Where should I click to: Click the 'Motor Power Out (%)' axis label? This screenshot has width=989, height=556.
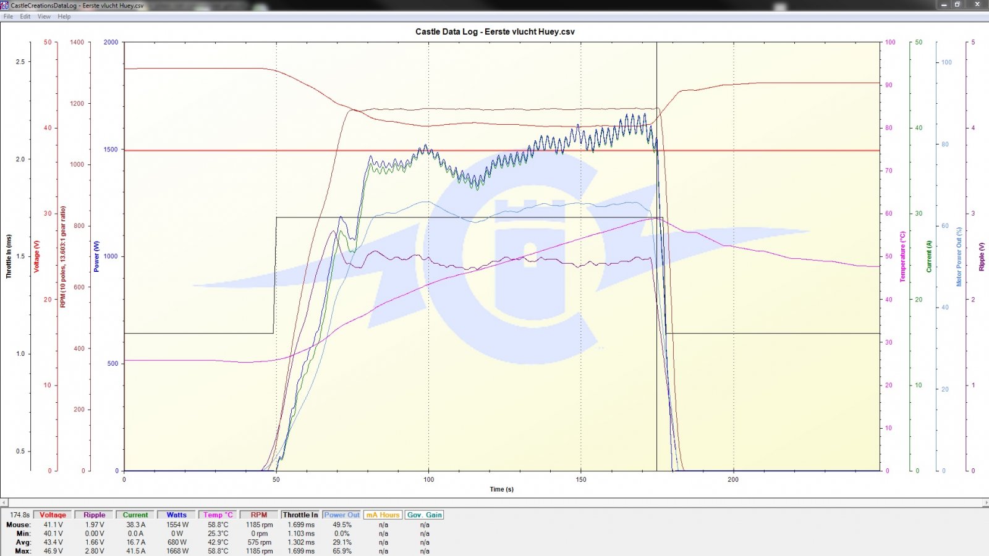(x=959, y=256)
